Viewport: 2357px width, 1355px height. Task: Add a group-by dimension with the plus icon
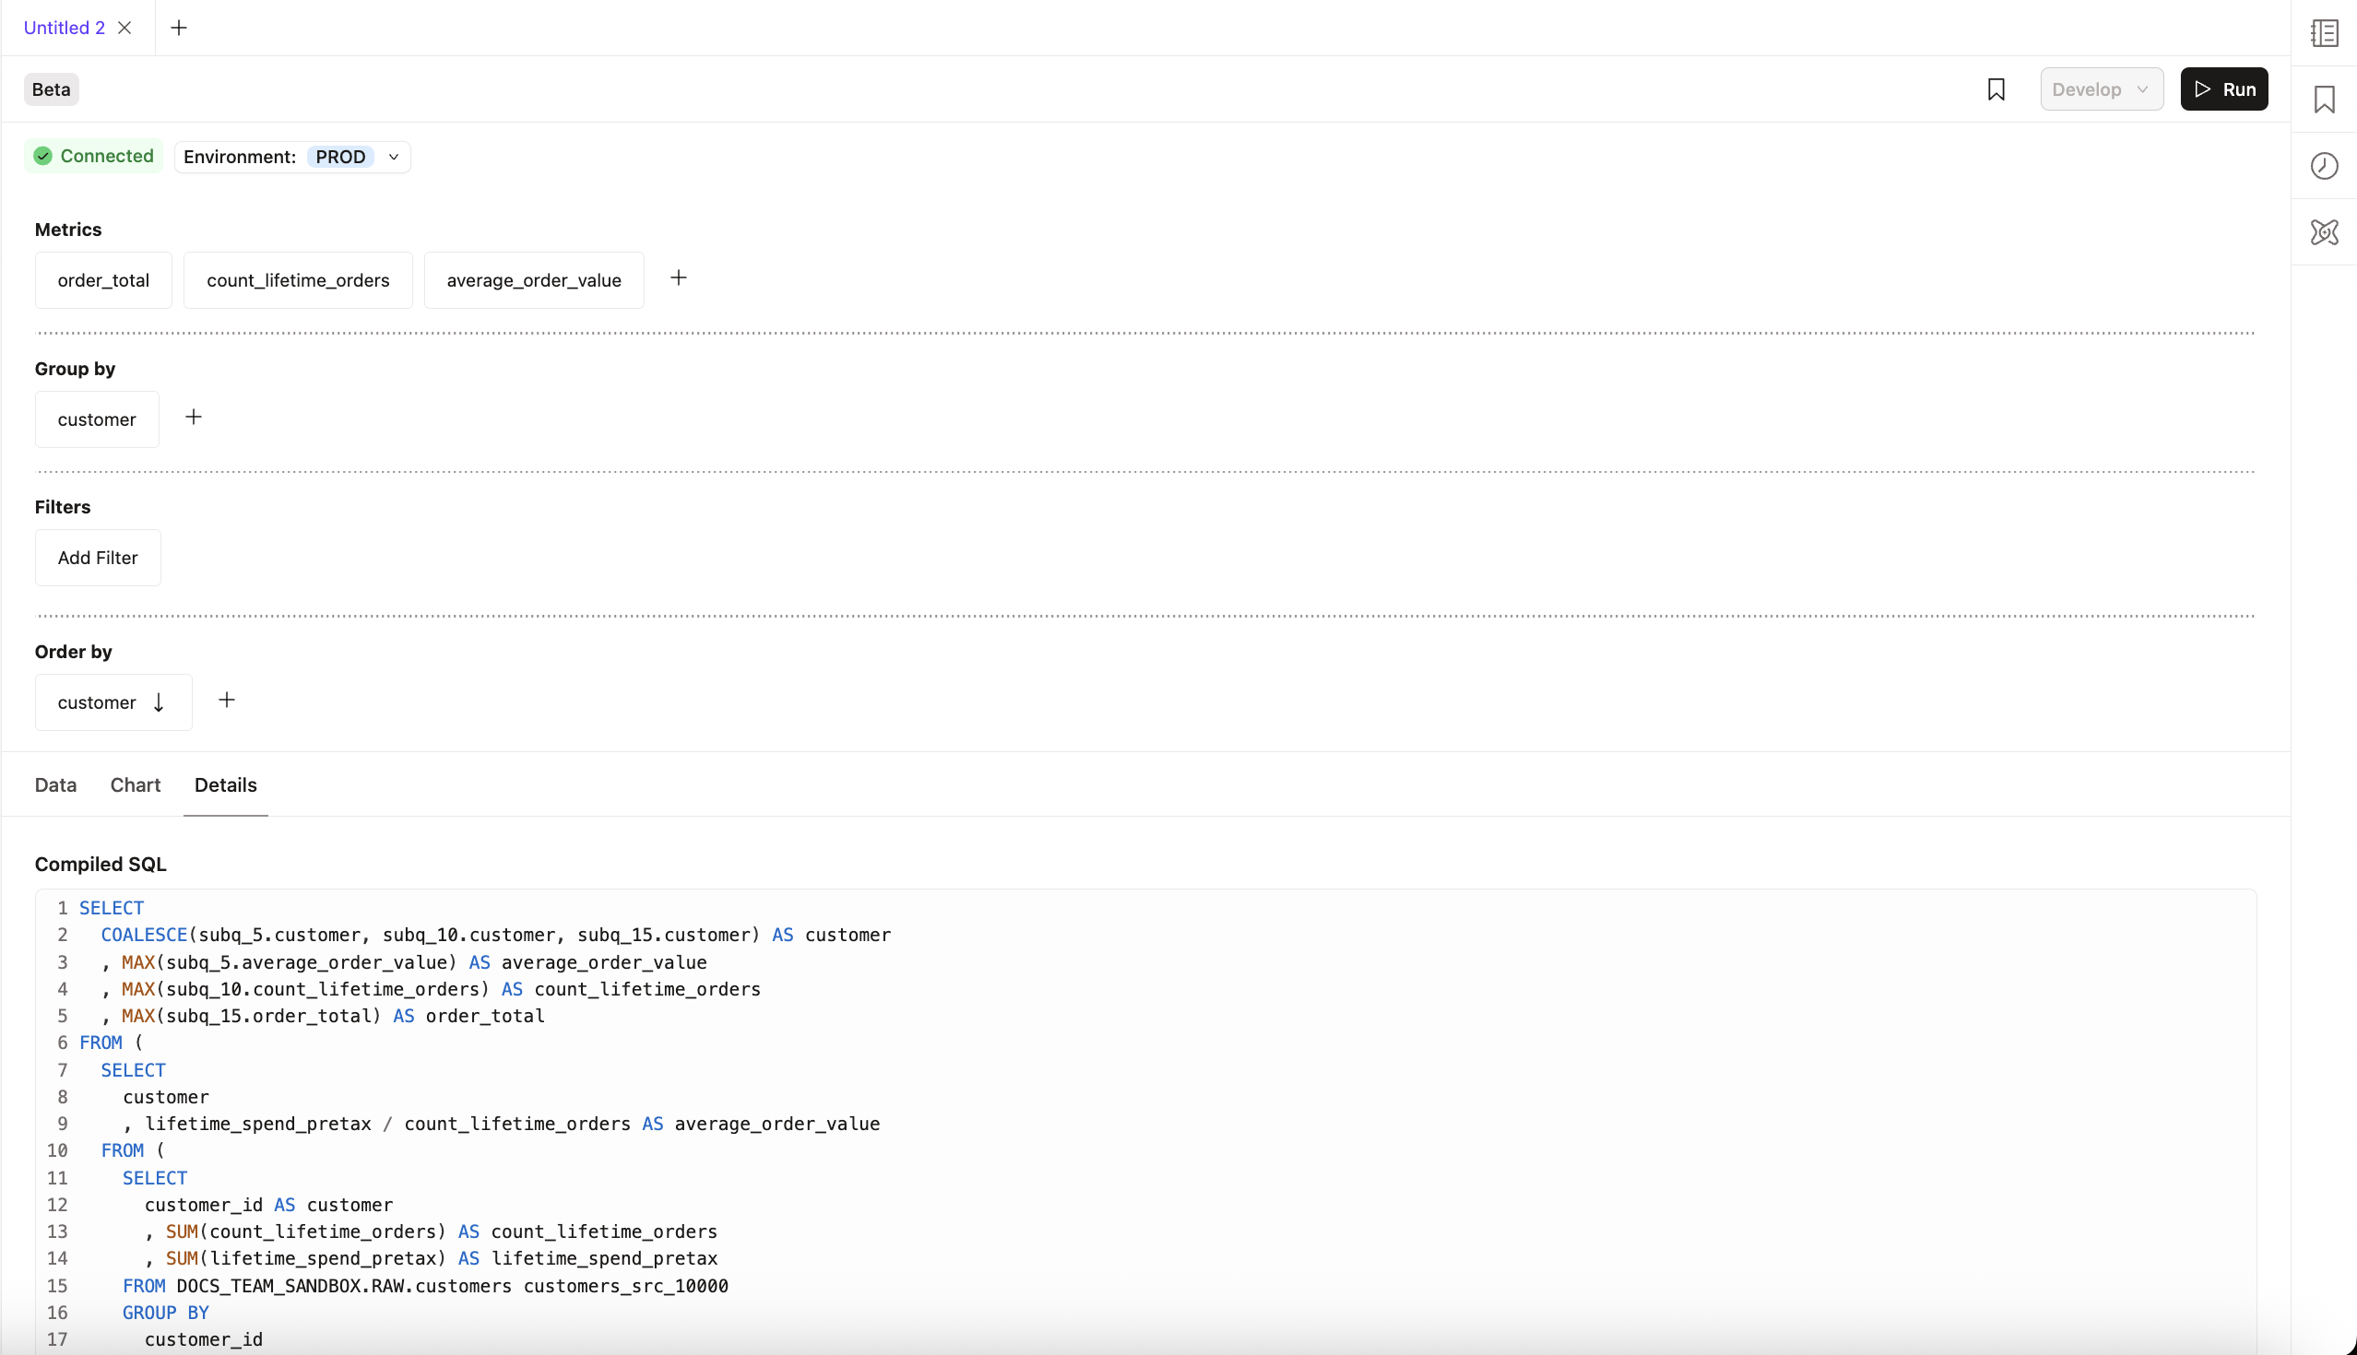coord(194,417)
